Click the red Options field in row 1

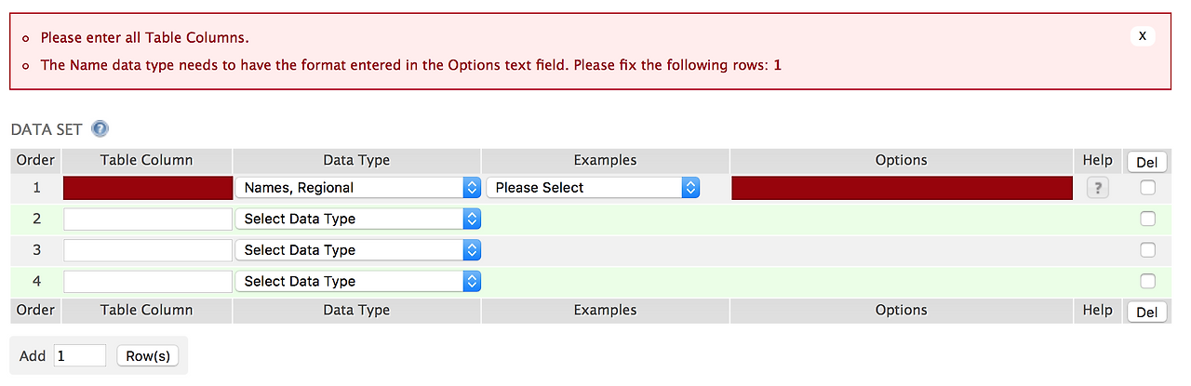(901, 188)
